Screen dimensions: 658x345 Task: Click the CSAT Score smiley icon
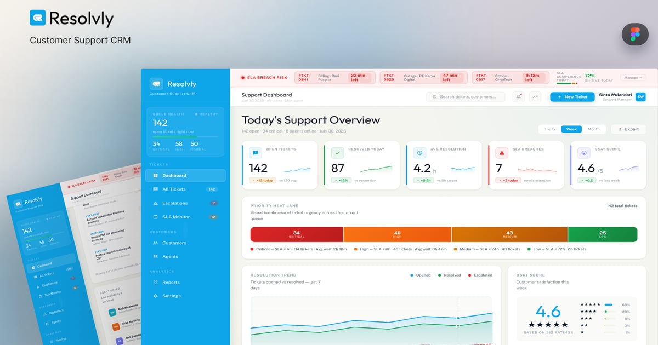tap(583, 153)
